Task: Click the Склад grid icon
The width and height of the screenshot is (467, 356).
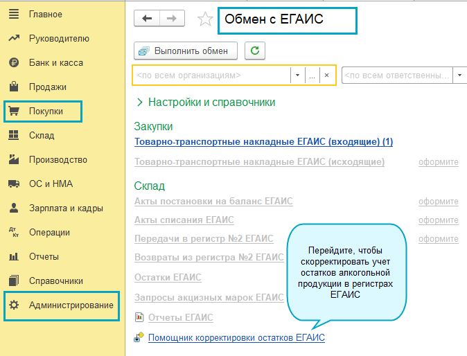Action: [14, 135]
